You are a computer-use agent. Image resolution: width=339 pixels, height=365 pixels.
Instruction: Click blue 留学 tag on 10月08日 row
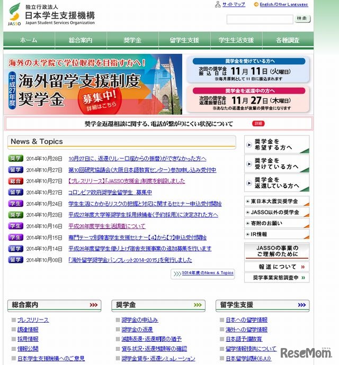coord(15,260)
